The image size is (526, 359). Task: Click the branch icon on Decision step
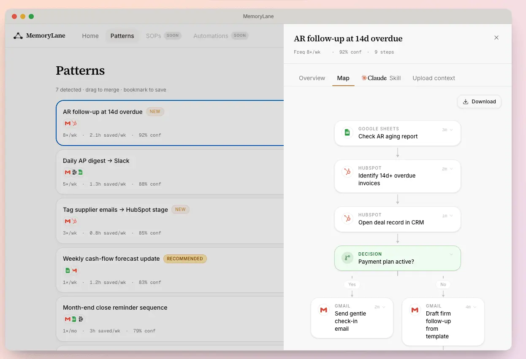347,258
